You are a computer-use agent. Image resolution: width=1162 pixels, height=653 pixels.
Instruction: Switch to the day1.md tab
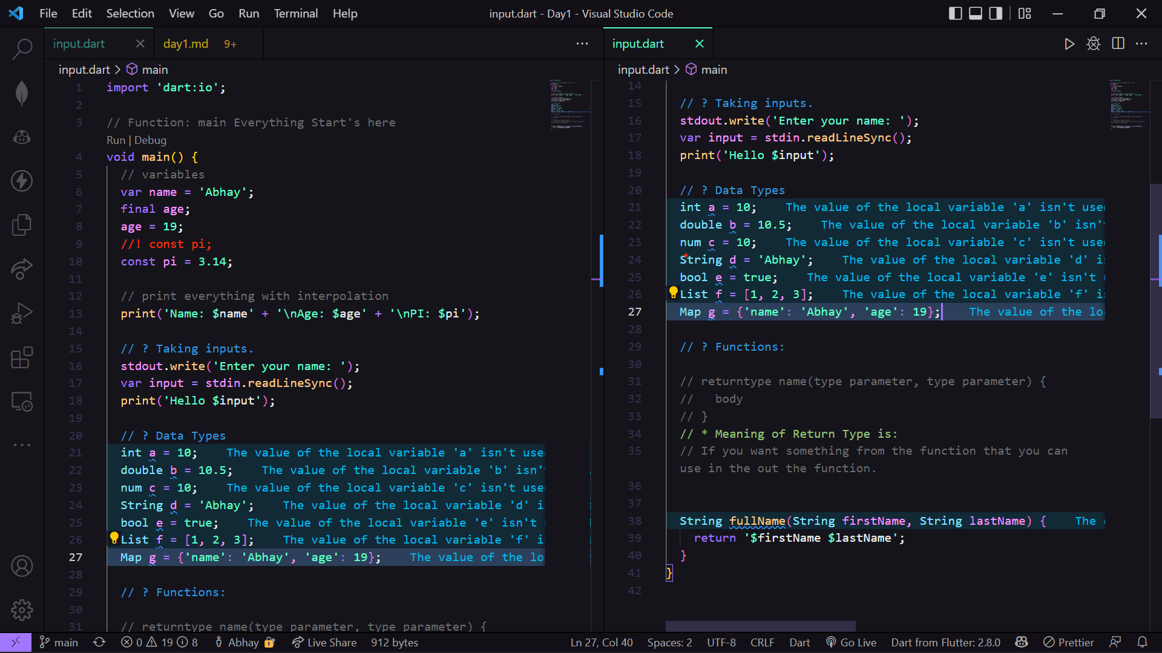point(186,44)
